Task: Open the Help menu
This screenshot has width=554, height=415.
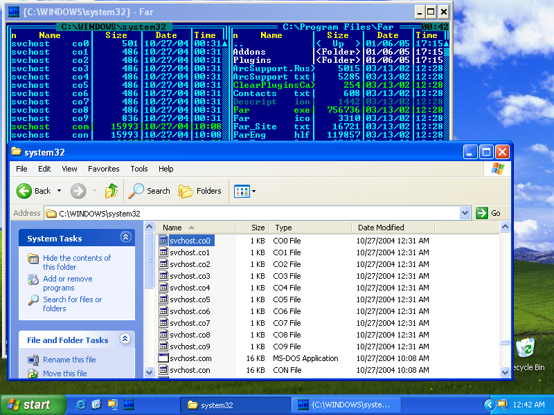Action: point(166,169)
